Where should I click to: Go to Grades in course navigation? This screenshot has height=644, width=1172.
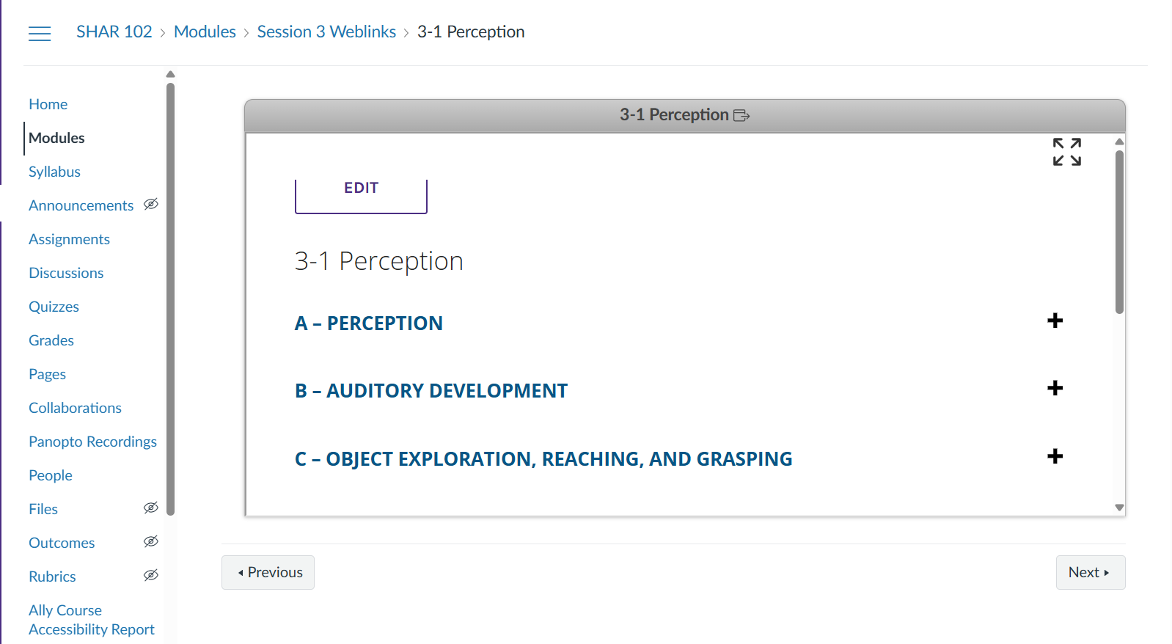pos(51,340)
